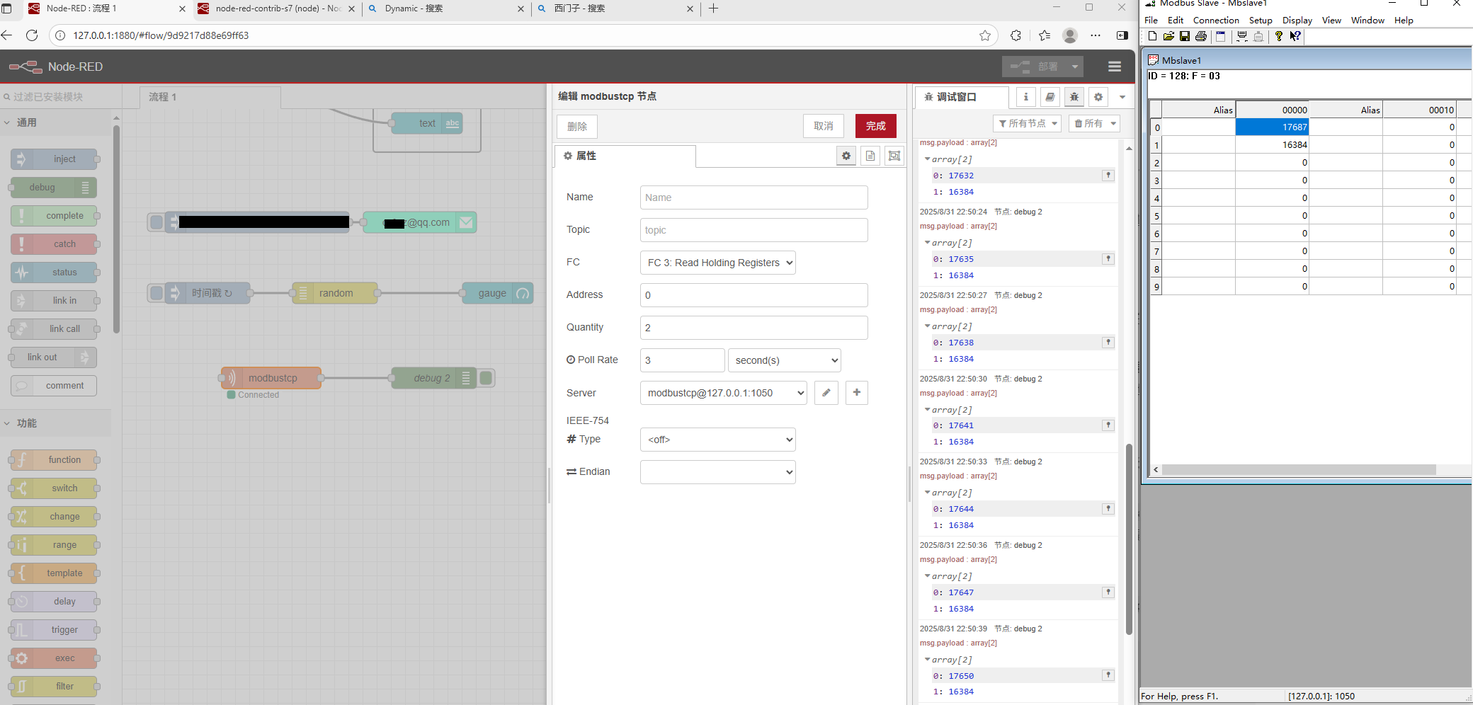
Task: Collapse array[2] of message with 17635
Action: point(928,243)
